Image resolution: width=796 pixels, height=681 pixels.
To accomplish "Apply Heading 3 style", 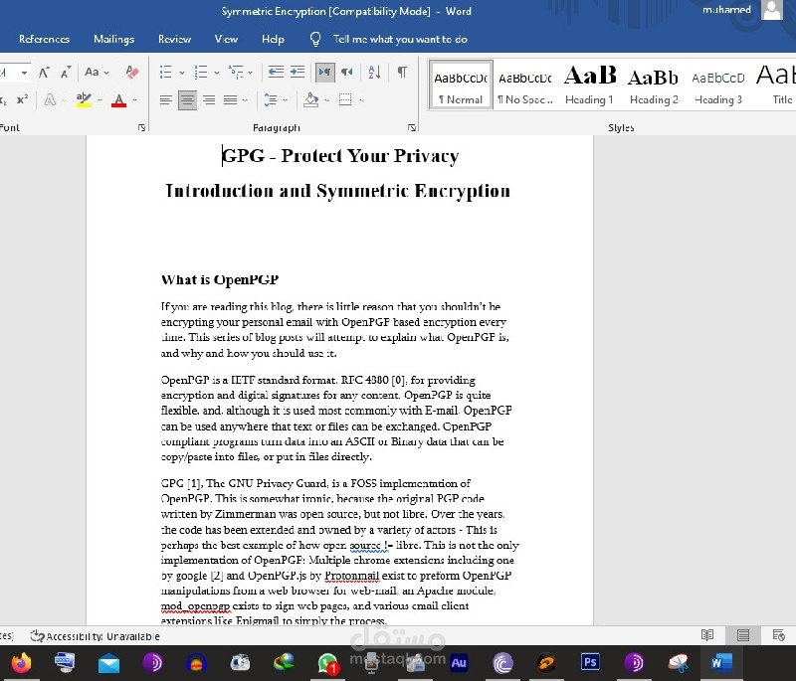I will coord(717,85).
